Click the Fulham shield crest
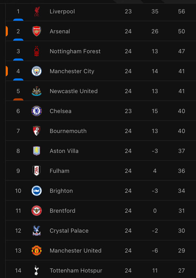Viewport: 196px width, 278px height. tap(37, 171)
